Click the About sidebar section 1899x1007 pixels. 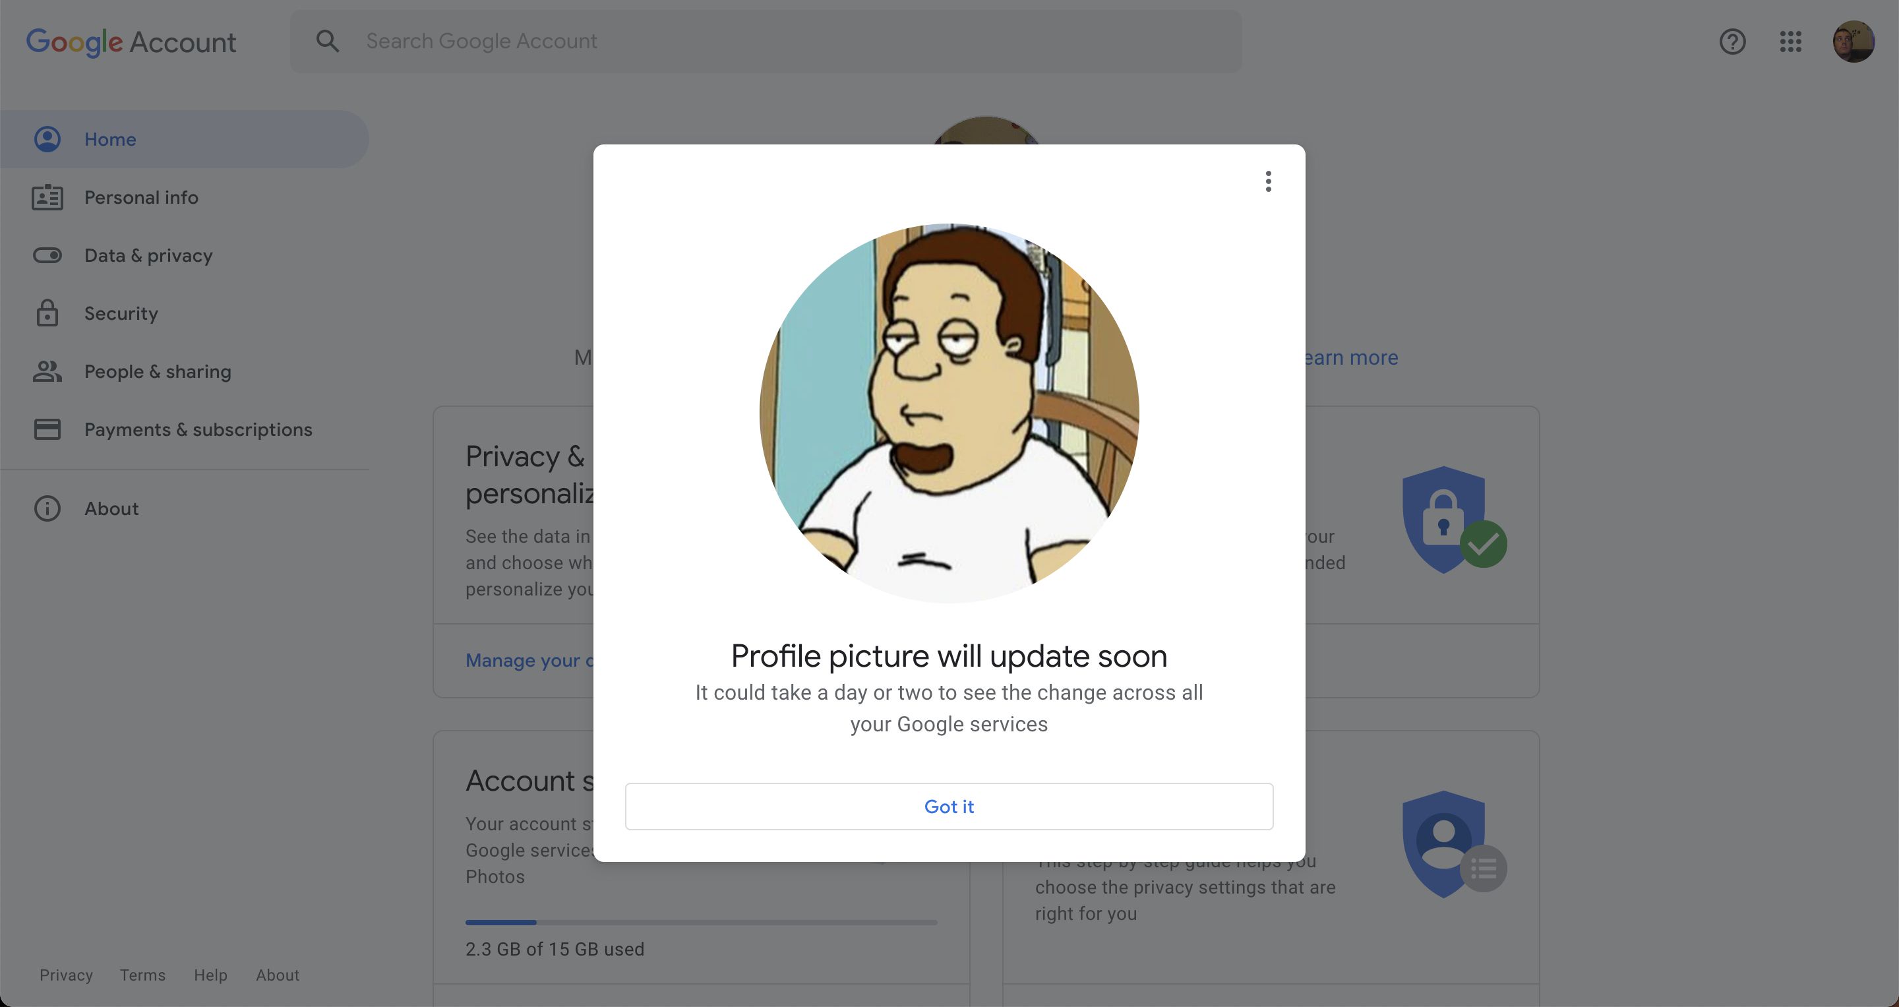coord(111,507)
